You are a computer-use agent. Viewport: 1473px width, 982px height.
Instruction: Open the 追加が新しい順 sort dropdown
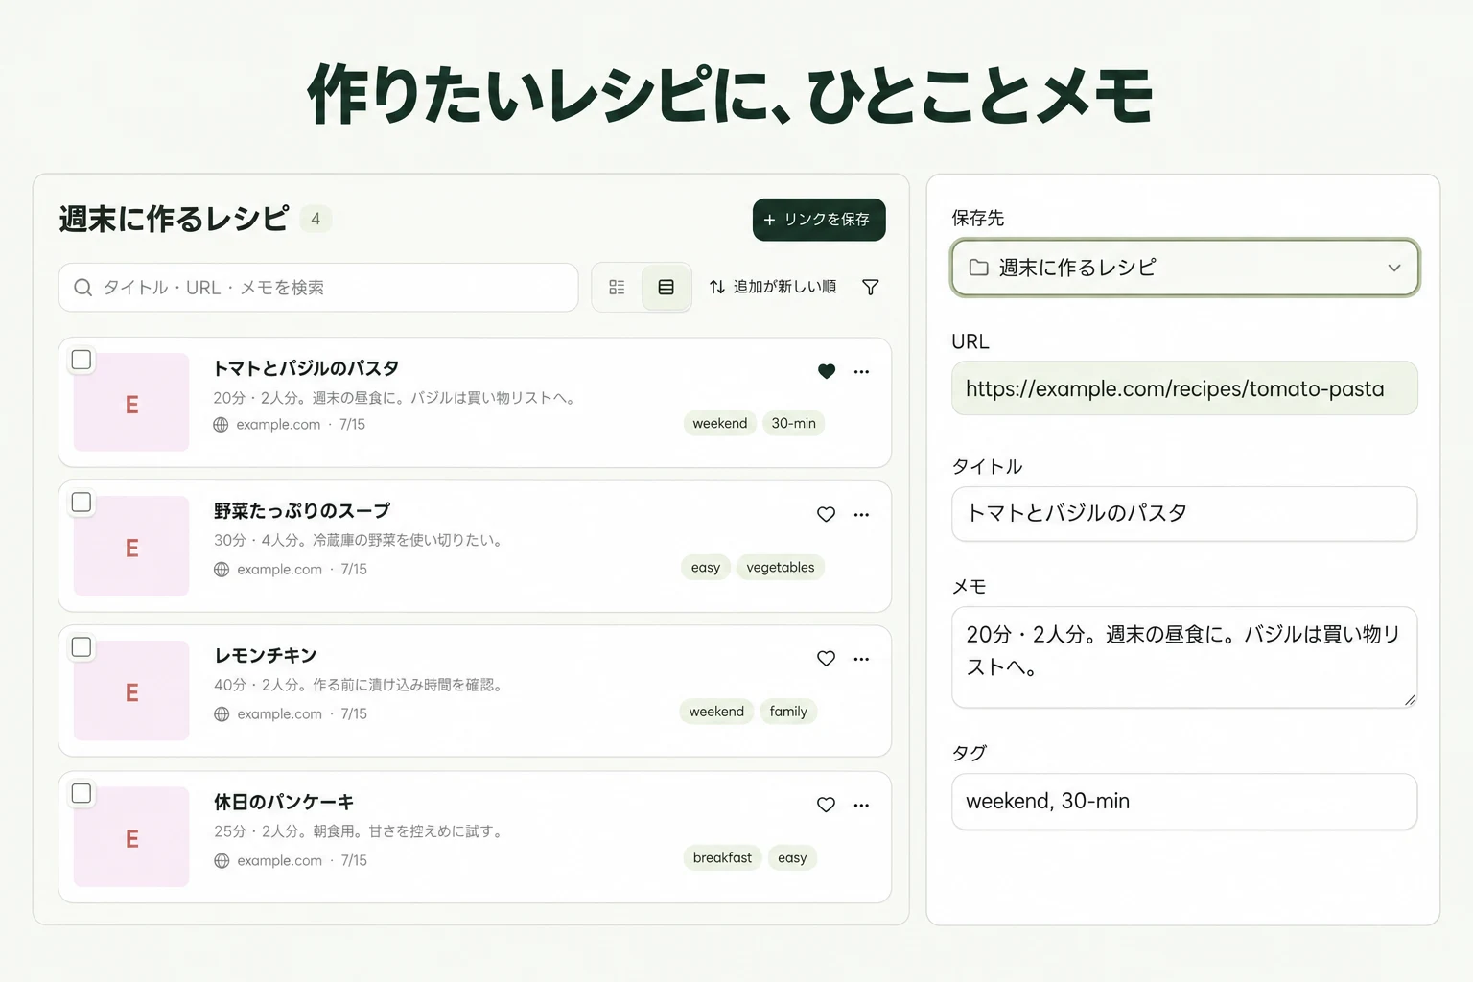point(773,287)
